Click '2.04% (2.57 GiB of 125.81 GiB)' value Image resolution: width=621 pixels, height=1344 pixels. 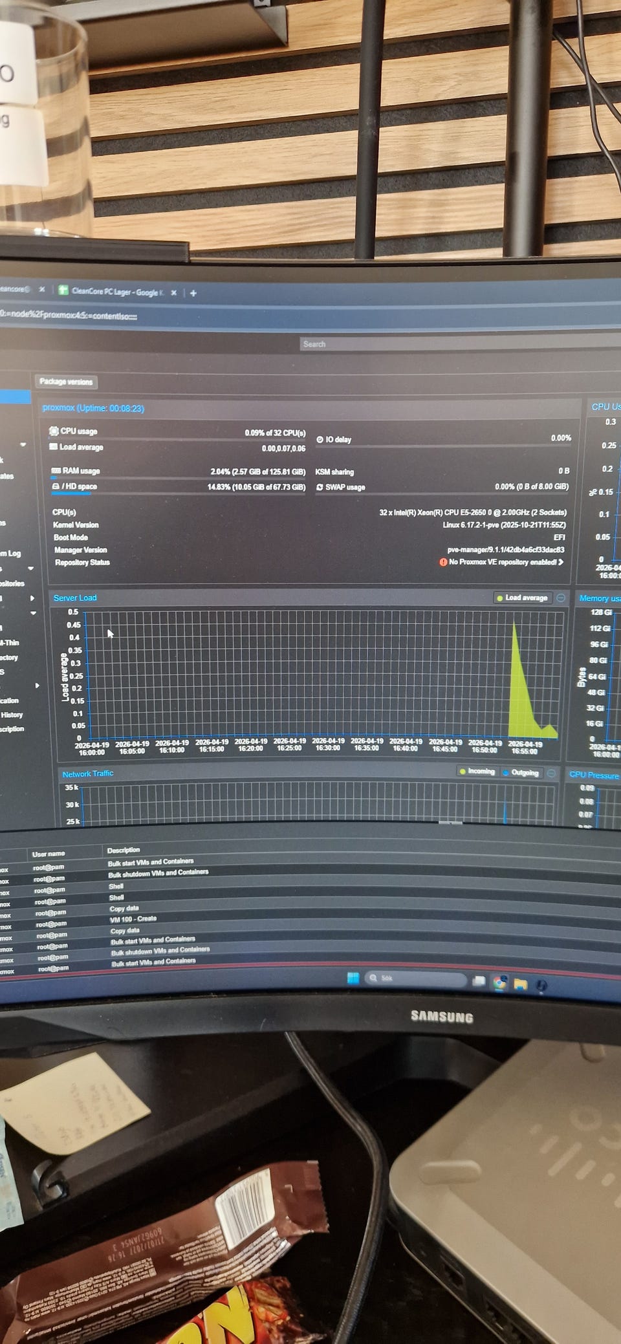point(257,471)
